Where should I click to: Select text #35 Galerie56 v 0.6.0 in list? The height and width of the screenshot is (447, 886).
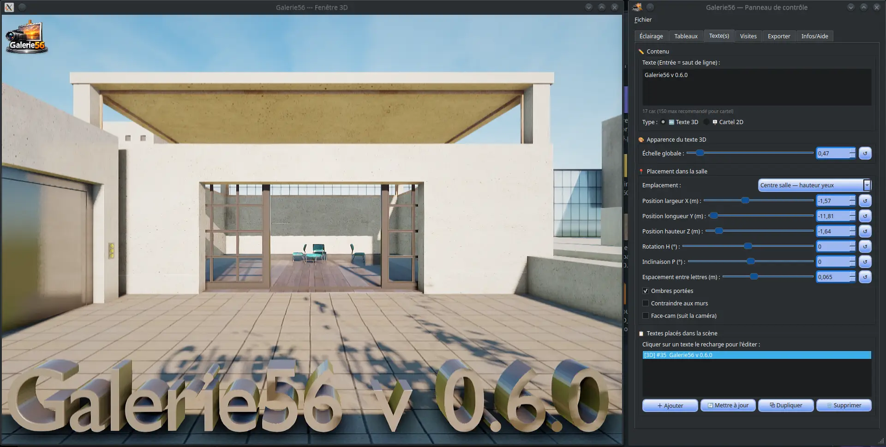757,355
